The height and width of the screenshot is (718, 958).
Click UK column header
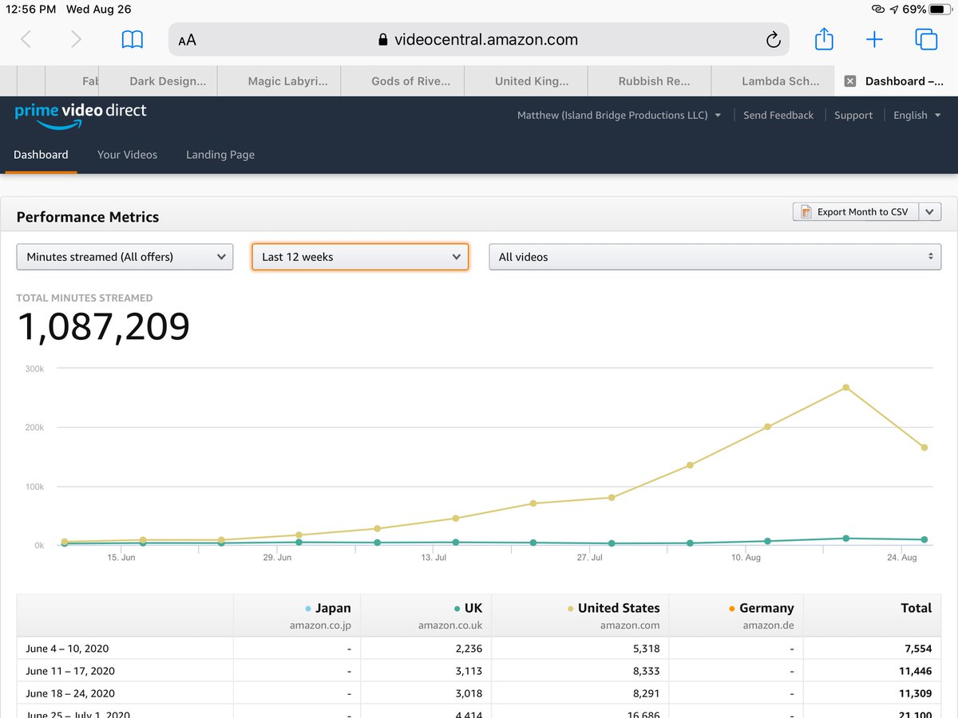(x=426, y=616)
